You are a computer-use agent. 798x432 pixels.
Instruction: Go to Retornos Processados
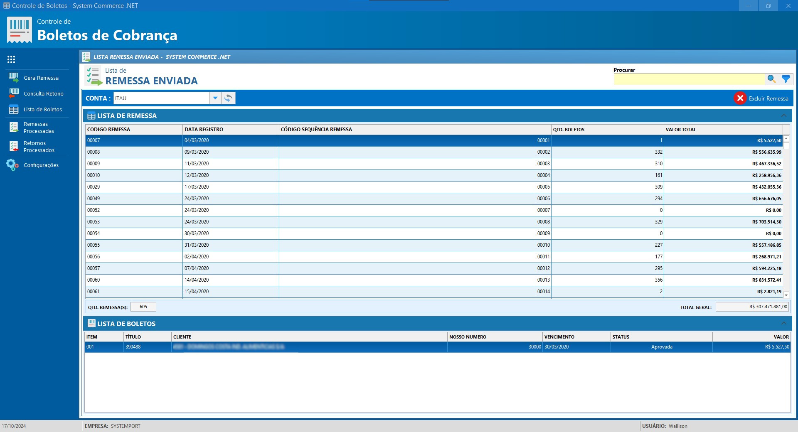(x=39, y=147)
